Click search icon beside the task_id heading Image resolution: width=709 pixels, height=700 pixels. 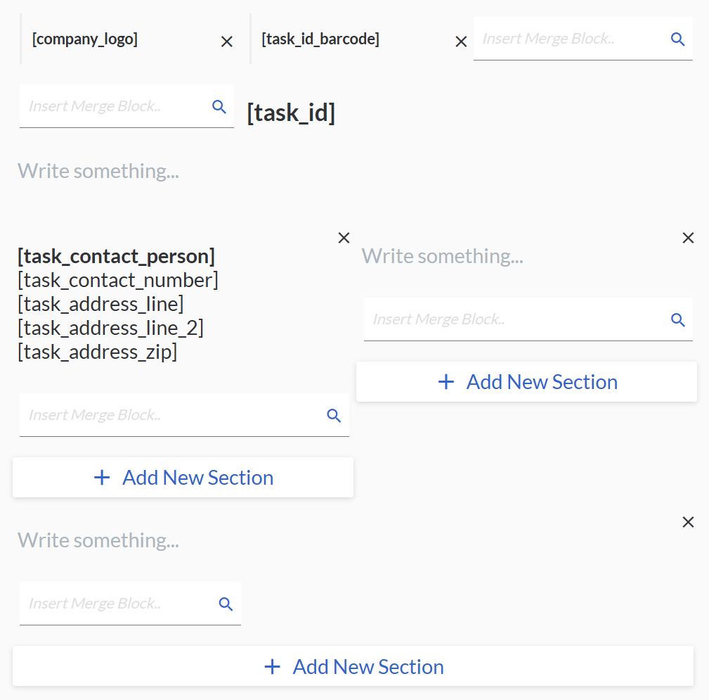[x=219, y=107]
